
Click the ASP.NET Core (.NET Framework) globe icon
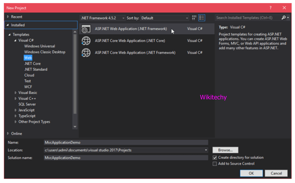tap(86, 53)
